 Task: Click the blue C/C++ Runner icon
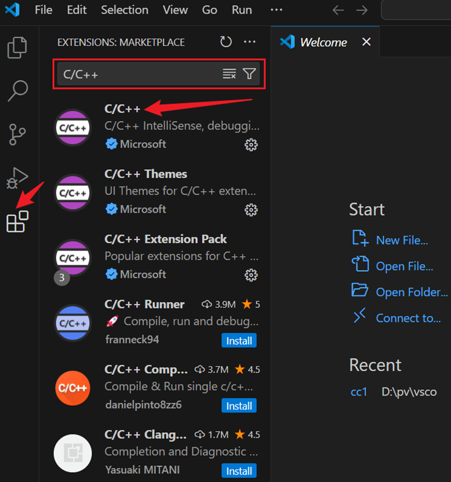72,323
